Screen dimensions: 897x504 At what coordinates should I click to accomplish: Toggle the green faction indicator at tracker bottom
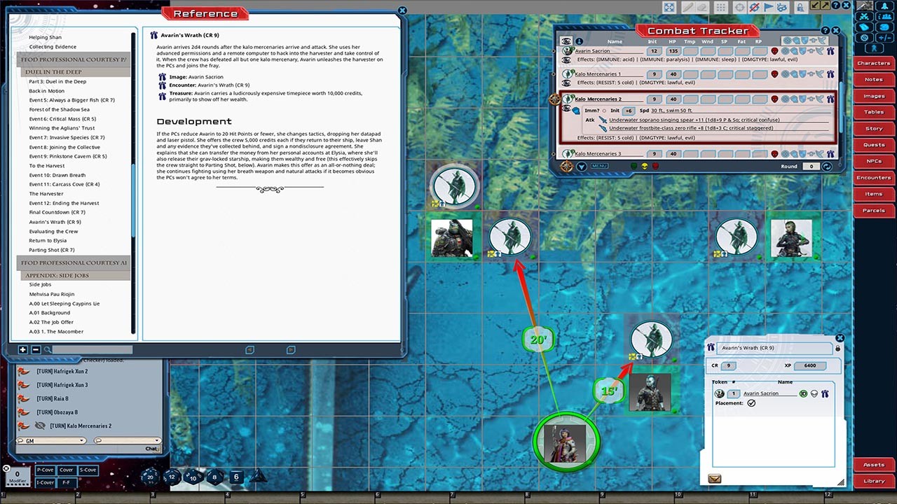coord(634,166)
